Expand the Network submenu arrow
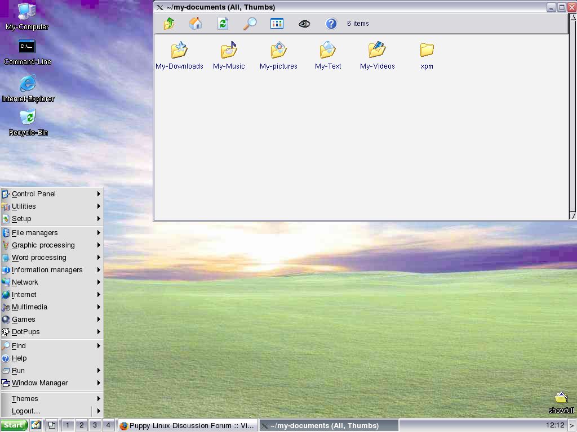The height and width of the screenshot is (432, 577). tap(99, 282)
